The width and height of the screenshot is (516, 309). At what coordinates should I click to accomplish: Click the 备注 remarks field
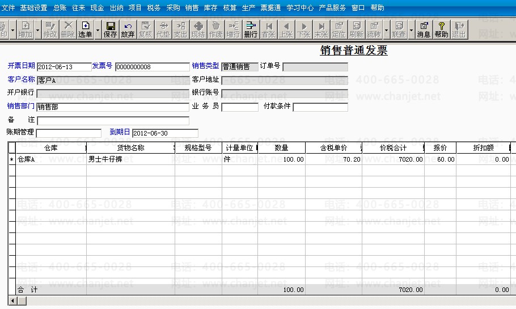coord(113,121)
